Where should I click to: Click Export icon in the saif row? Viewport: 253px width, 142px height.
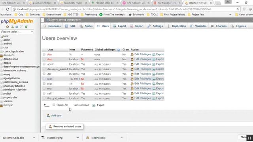pos(154,93)
